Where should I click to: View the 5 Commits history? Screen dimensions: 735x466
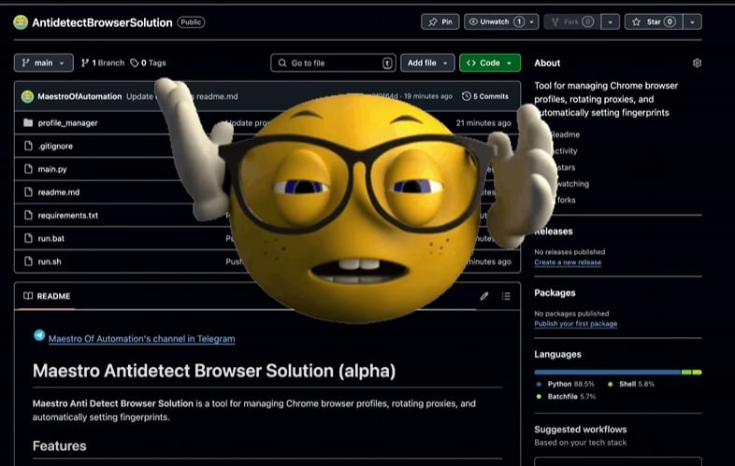485,96
